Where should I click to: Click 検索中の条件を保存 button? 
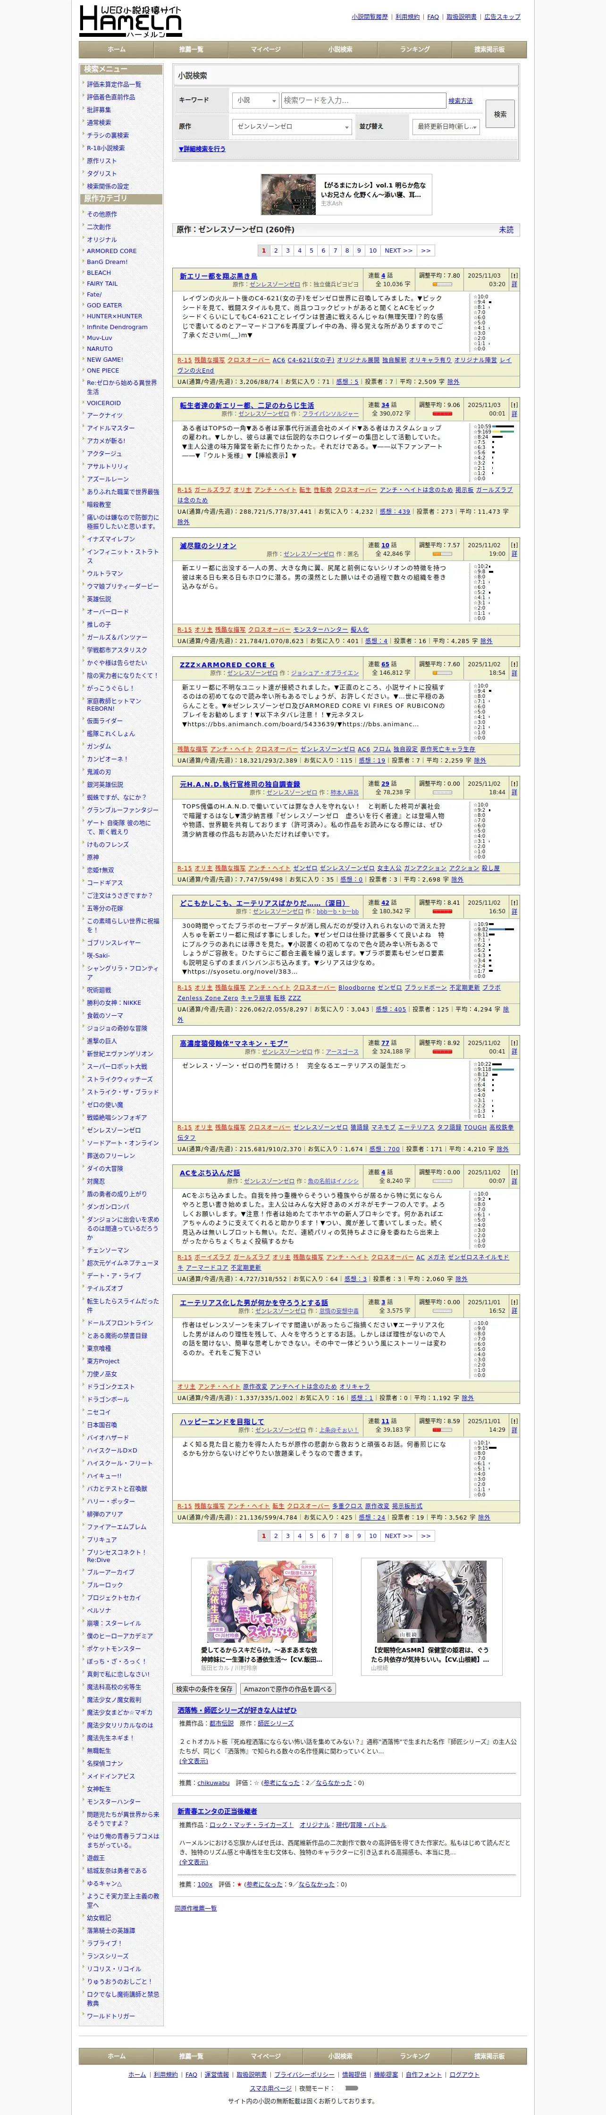point(203,1689)
